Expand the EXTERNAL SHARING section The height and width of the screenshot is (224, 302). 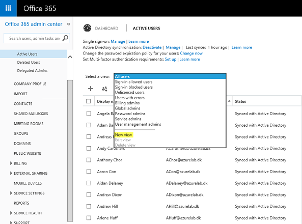coord(11,173)
